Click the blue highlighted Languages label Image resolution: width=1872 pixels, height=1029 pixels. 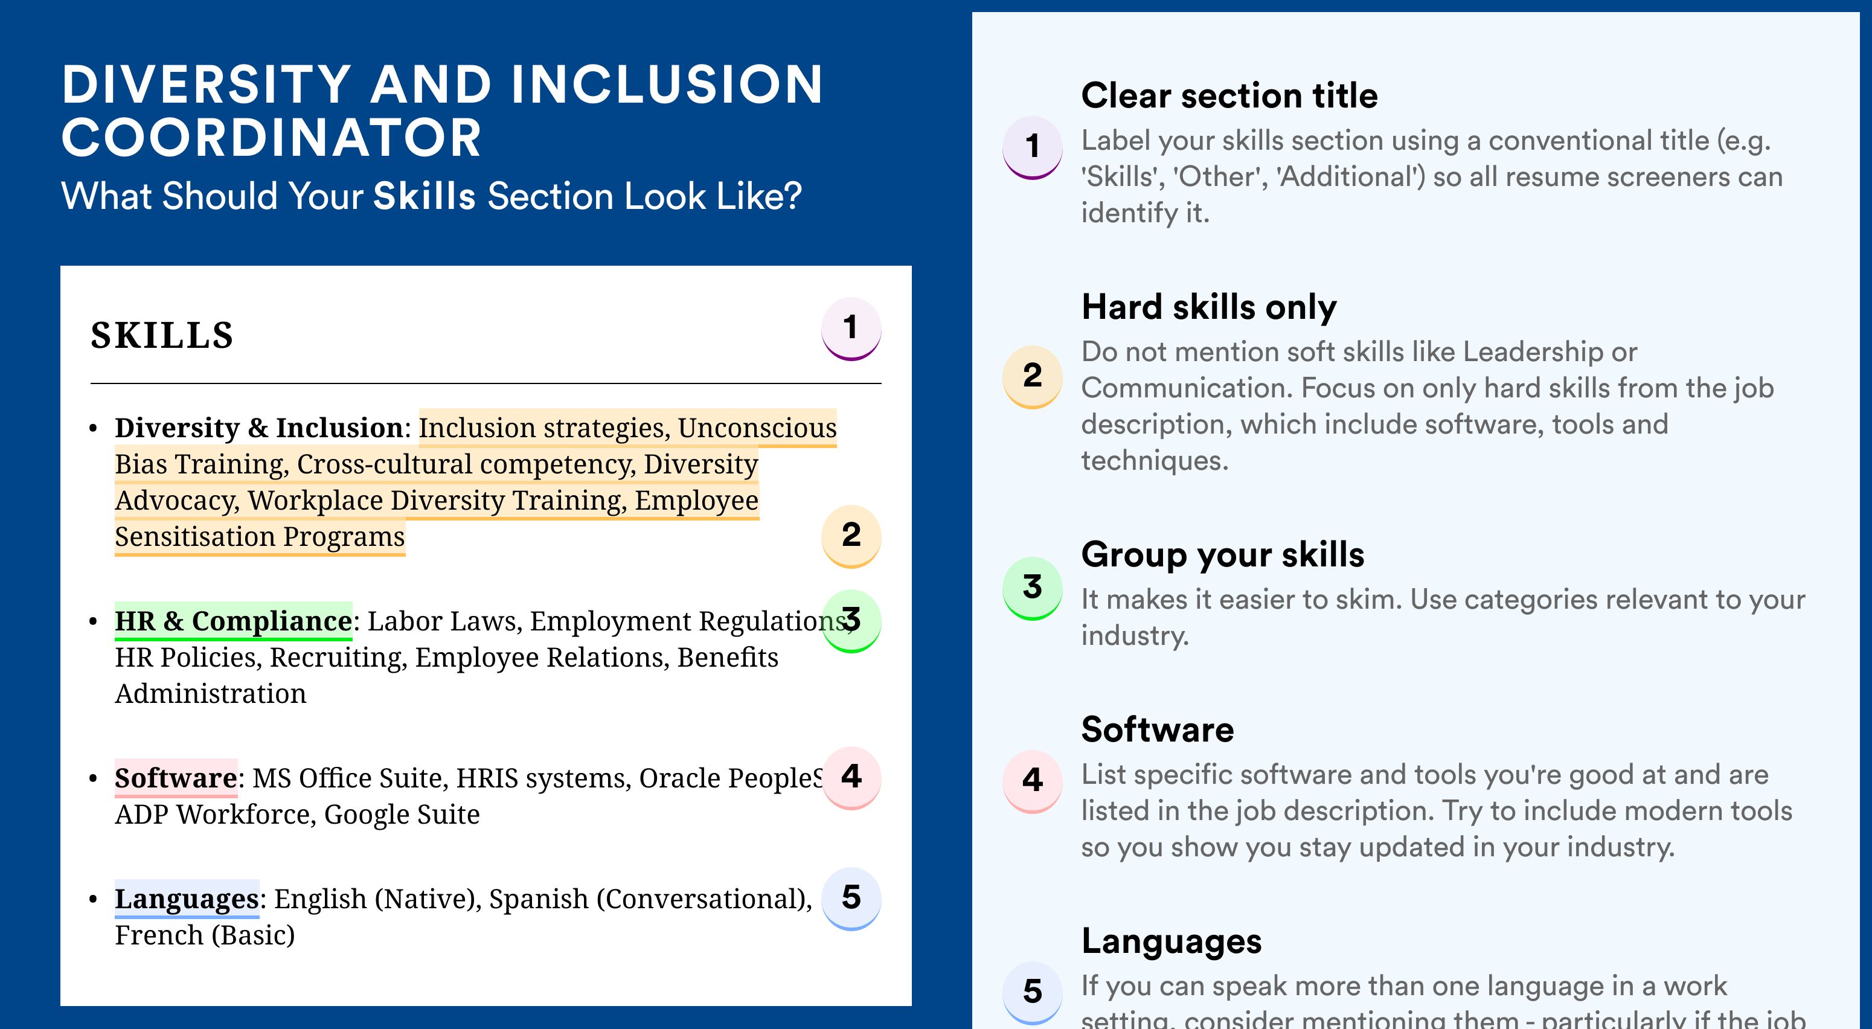187,899
